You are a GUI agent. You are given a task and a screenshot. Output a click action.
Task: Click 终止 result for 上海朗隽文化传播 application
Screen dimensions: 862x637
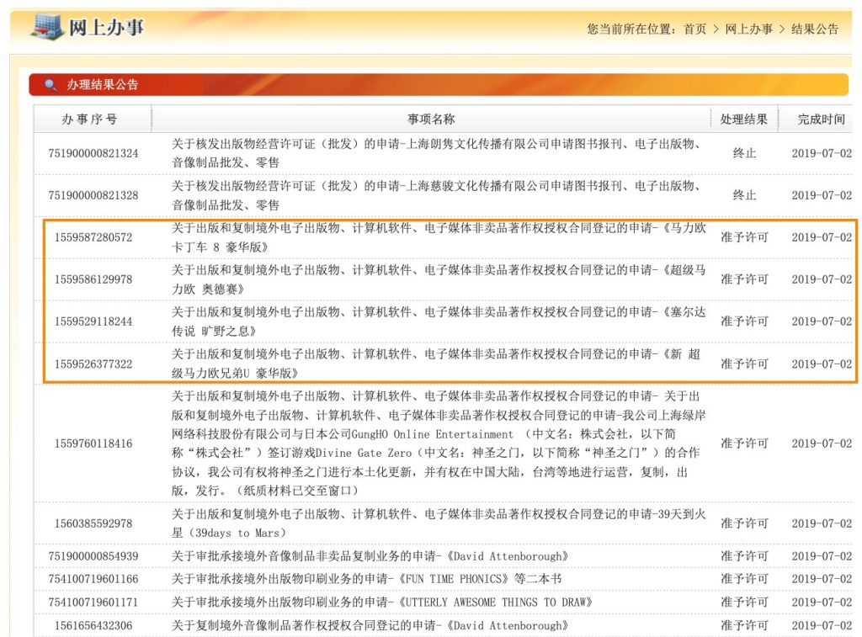(744, 153)
